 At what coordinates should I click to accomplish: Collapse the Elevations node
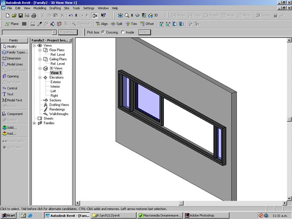pos(40,77)
